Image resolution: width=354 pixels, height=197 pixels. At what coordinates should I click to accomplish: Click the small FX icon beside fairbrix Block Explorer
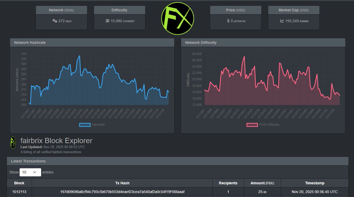point(13,142)
